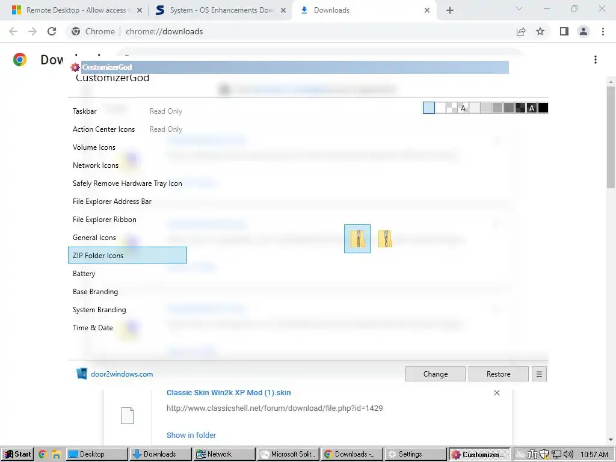Open File Explorer quick launch icon
The height and width of the screenshot is (462, 616).
[56, 454]
